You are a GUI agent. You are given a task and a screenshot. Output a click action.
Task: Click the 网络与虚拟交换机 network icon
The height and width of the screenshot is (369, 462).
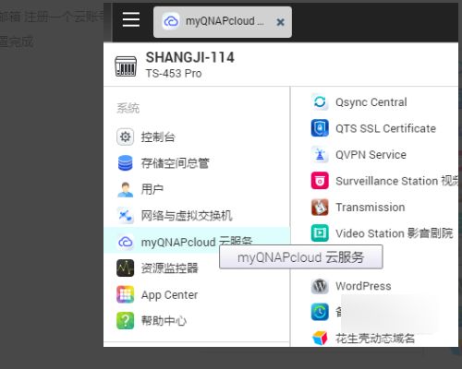125,216
